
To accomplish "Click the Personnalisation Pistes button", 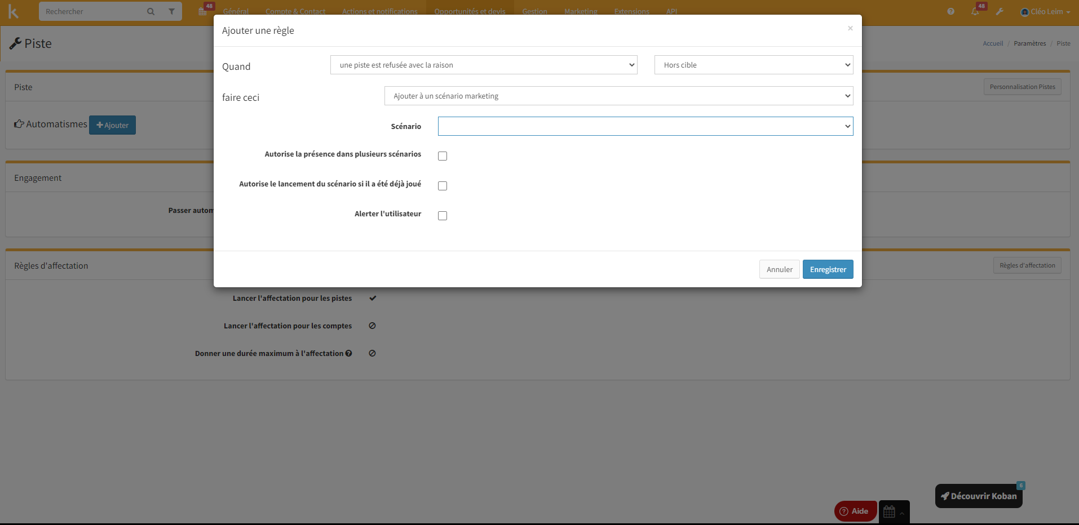I will (x=1023, y=87).
